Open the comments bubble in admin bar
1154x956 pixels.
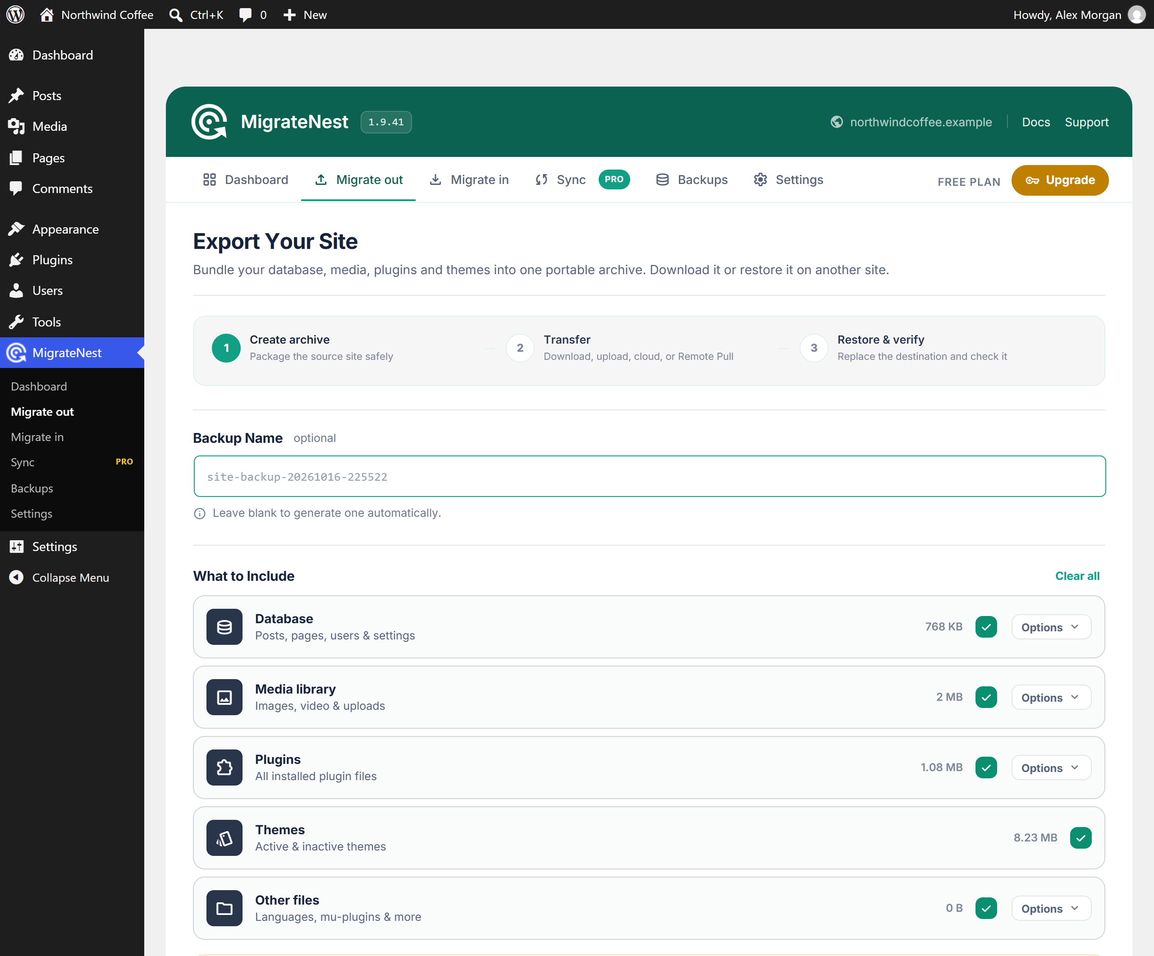tap(245, 15)
